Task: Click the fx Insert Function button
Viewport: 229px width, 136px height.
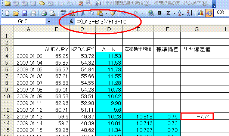Action: [x=71, y=22]
